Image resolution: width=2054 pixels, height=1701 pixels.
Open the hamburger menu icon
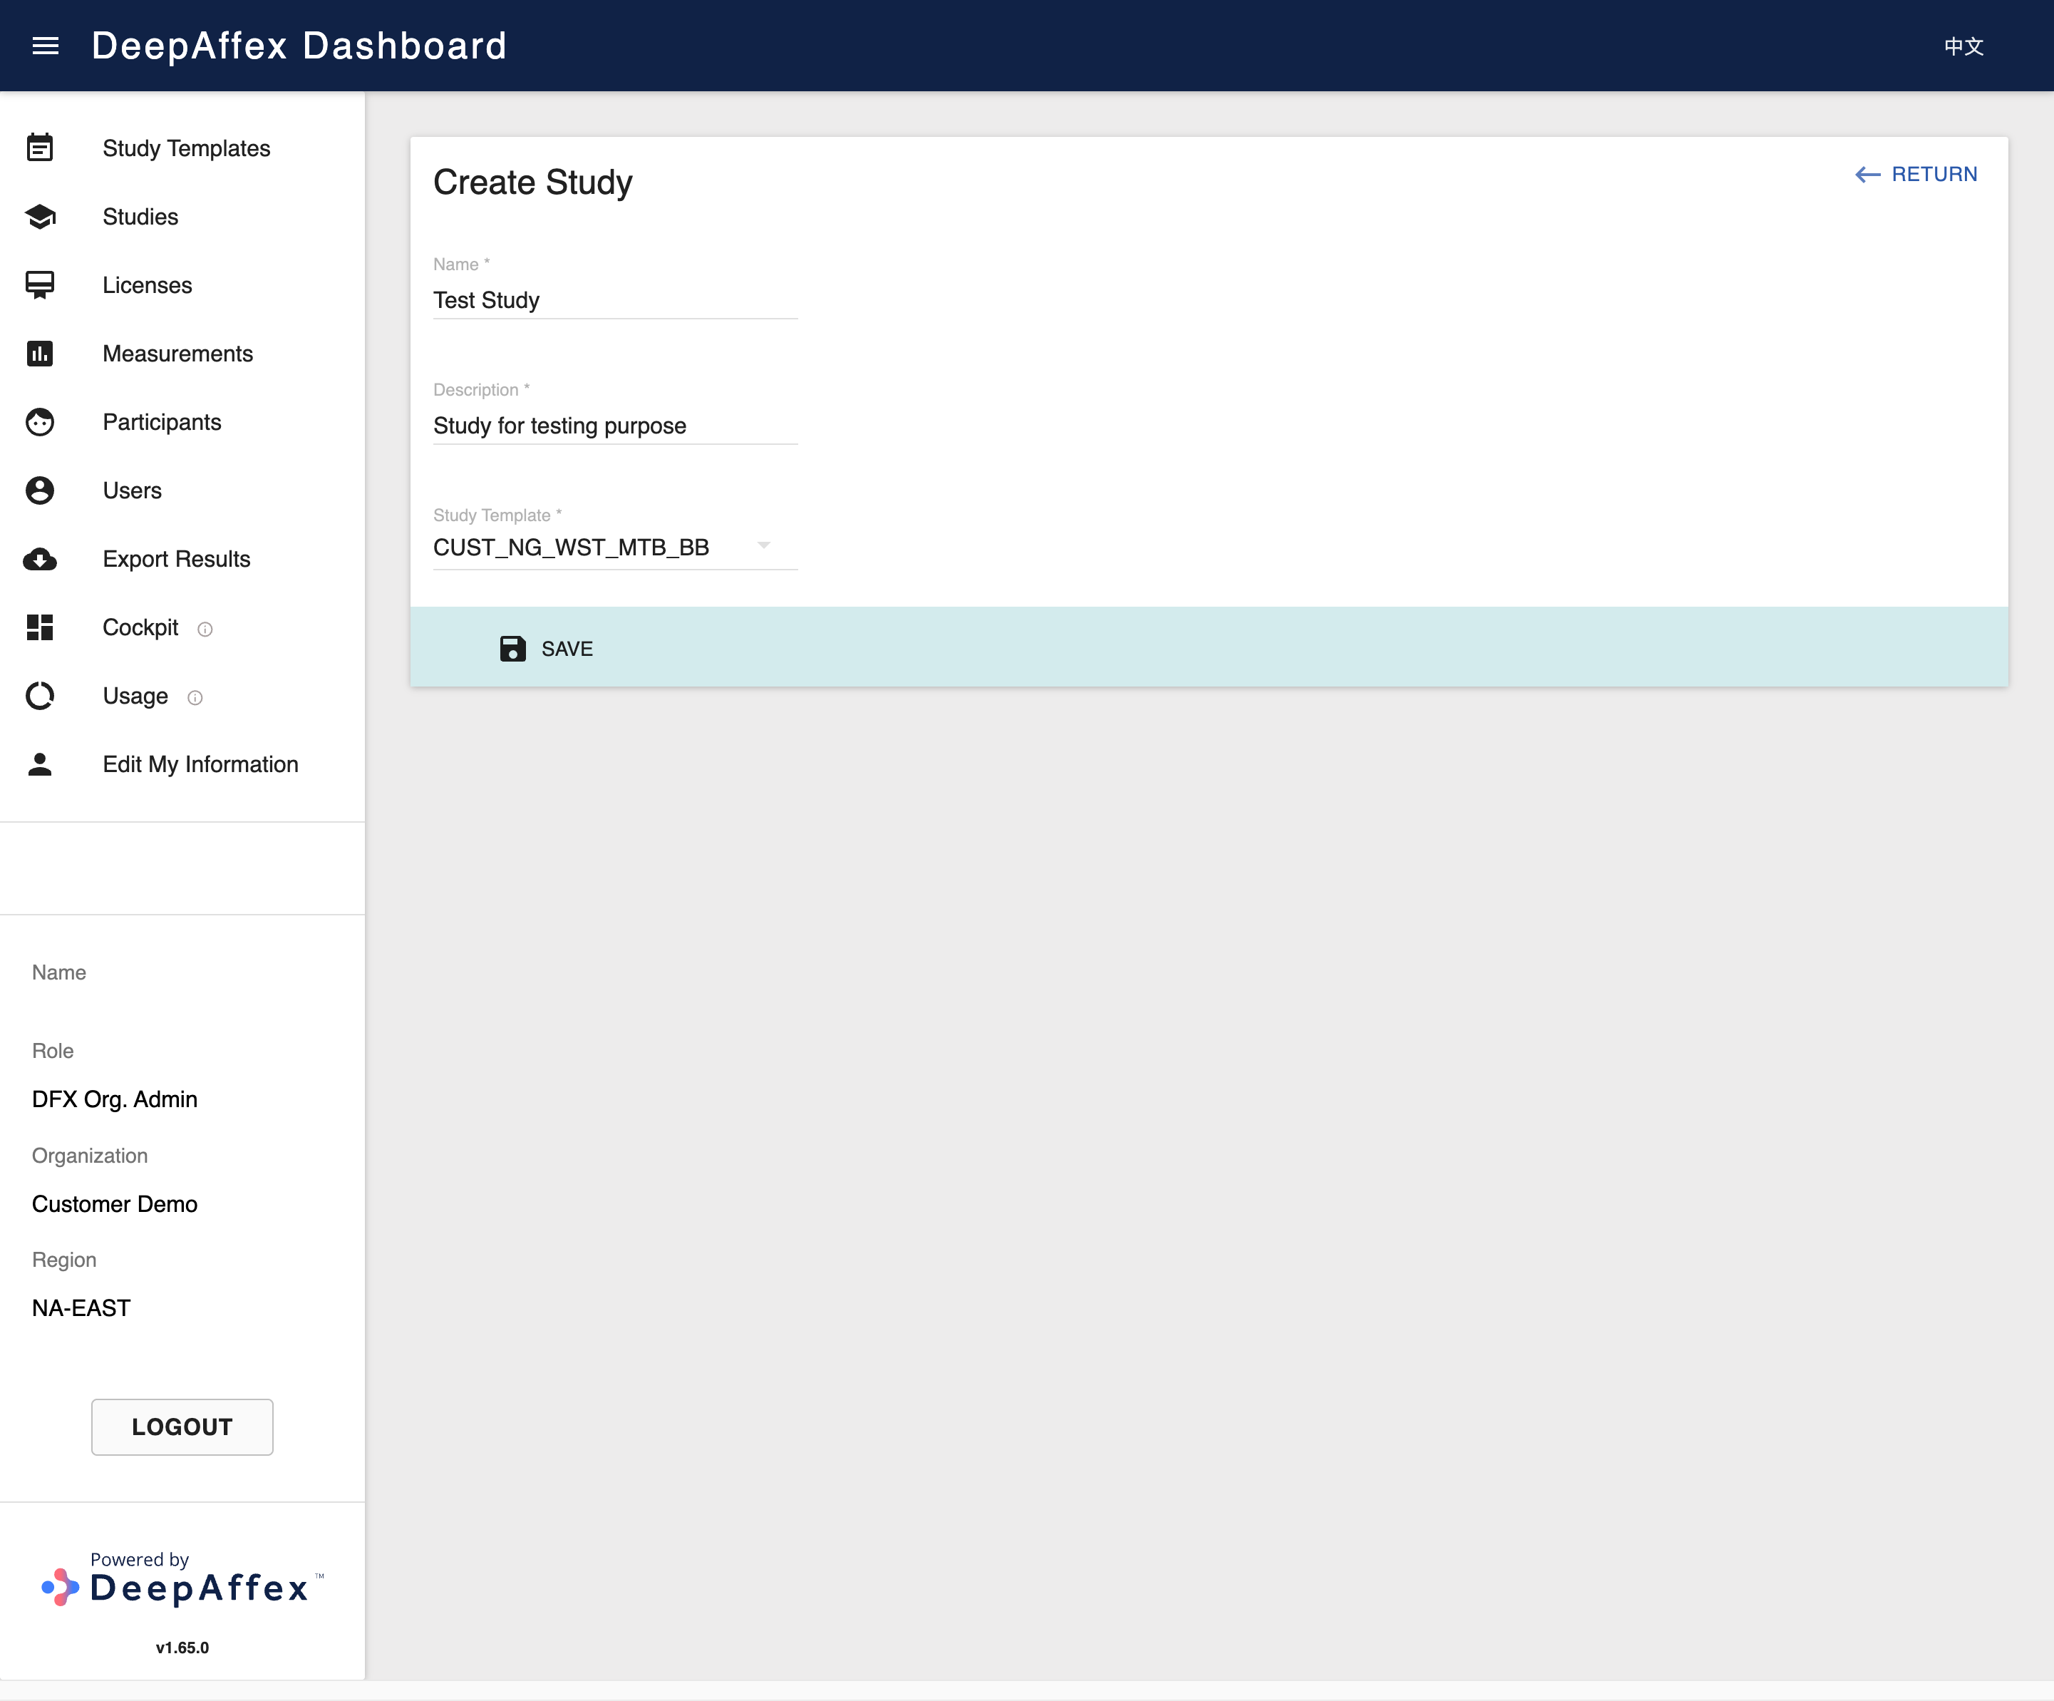[46, 46]
